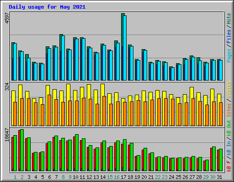Click the chart title 'Daily usage for May 2021'
The image size is (234, 182).
point(47,7)
